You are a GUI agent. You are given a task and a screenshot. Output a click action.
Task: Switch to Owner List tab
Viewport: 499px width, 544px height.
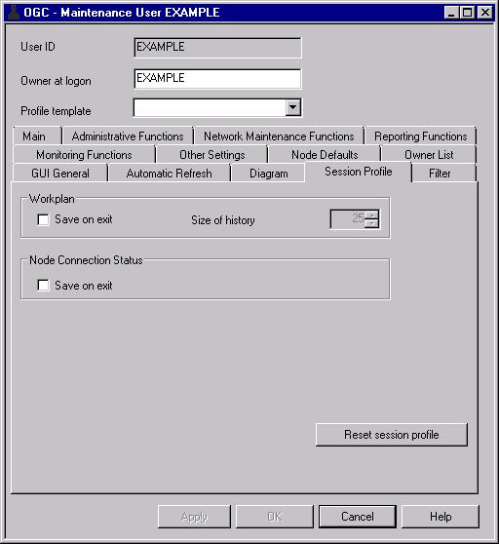coord(429,155)
